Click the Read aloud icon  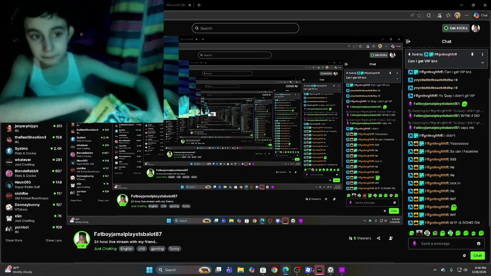coord(412,15)
